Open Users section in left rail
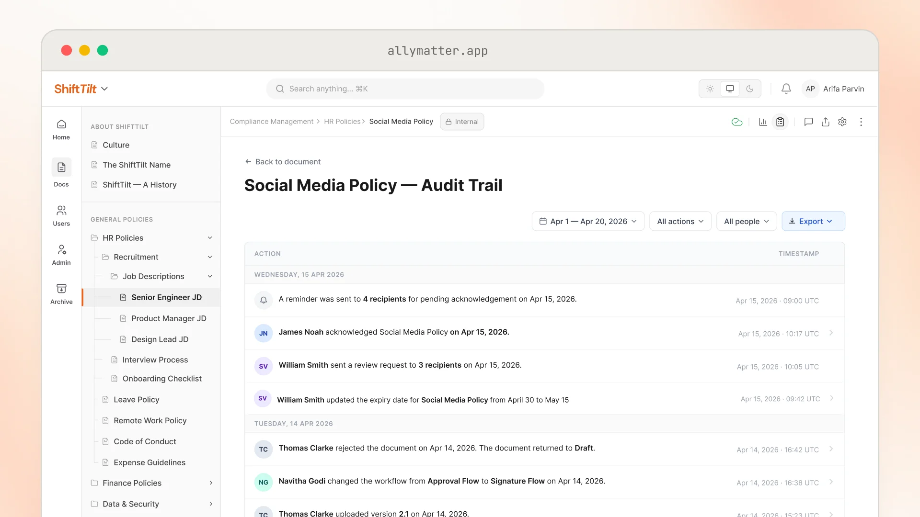The width and height of the screenshot is (920, 517). click(x=61, y=216)
